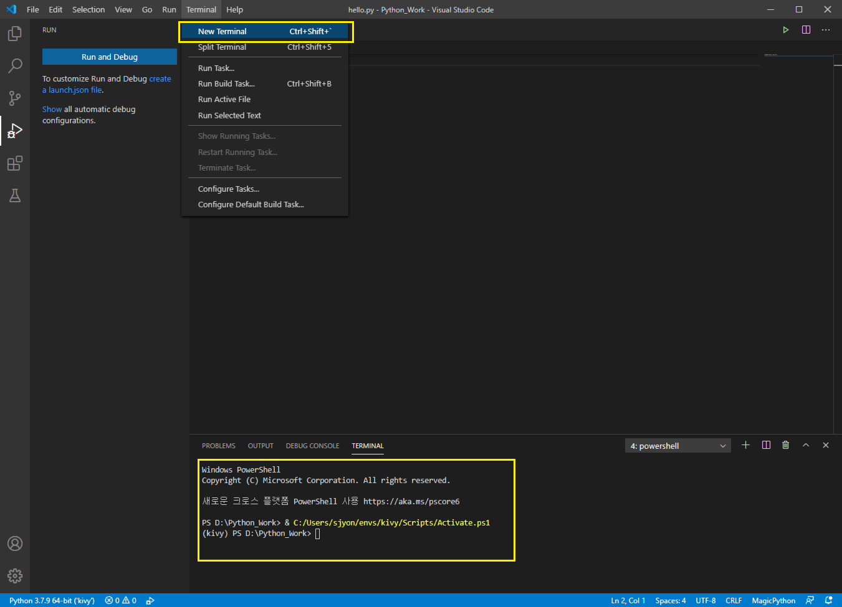
Task: Add a new terminal with plus icon
Action: tap(745, 445)
